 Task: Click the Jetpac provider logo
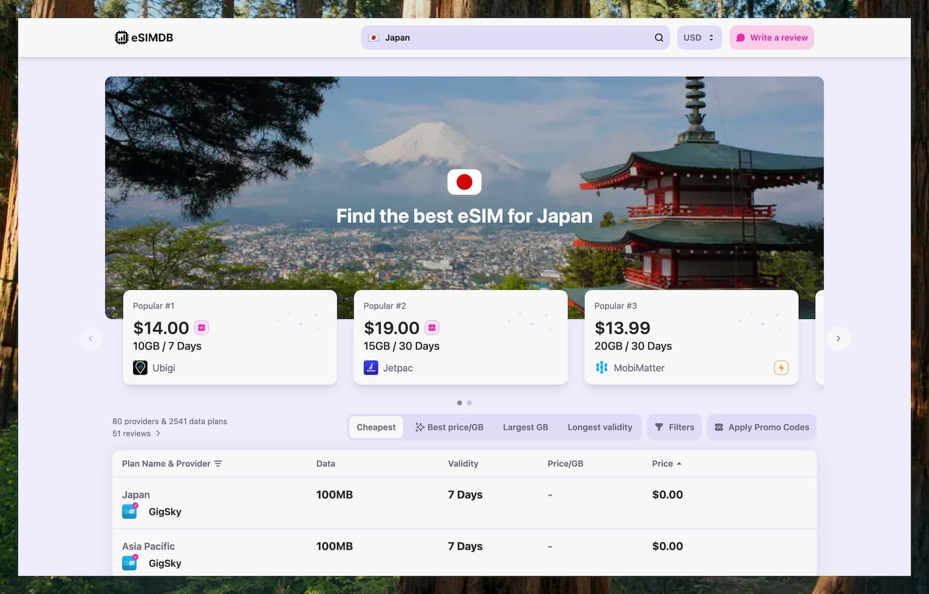[x=371, y=368]
